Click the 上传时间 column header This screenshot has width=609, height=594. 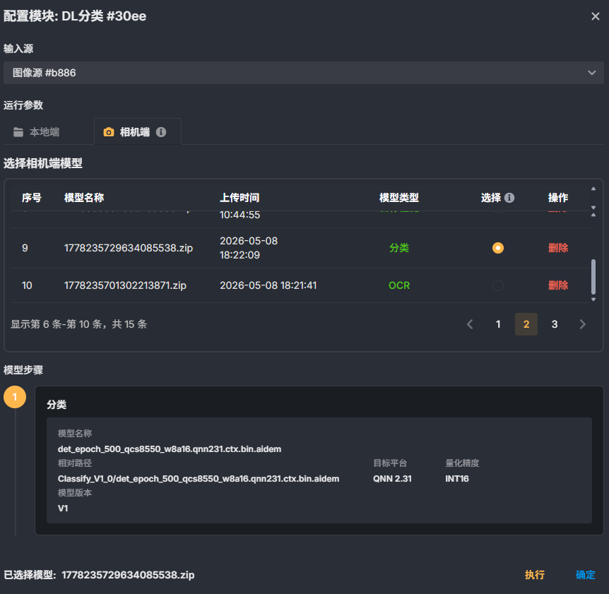tap(240, 198)
